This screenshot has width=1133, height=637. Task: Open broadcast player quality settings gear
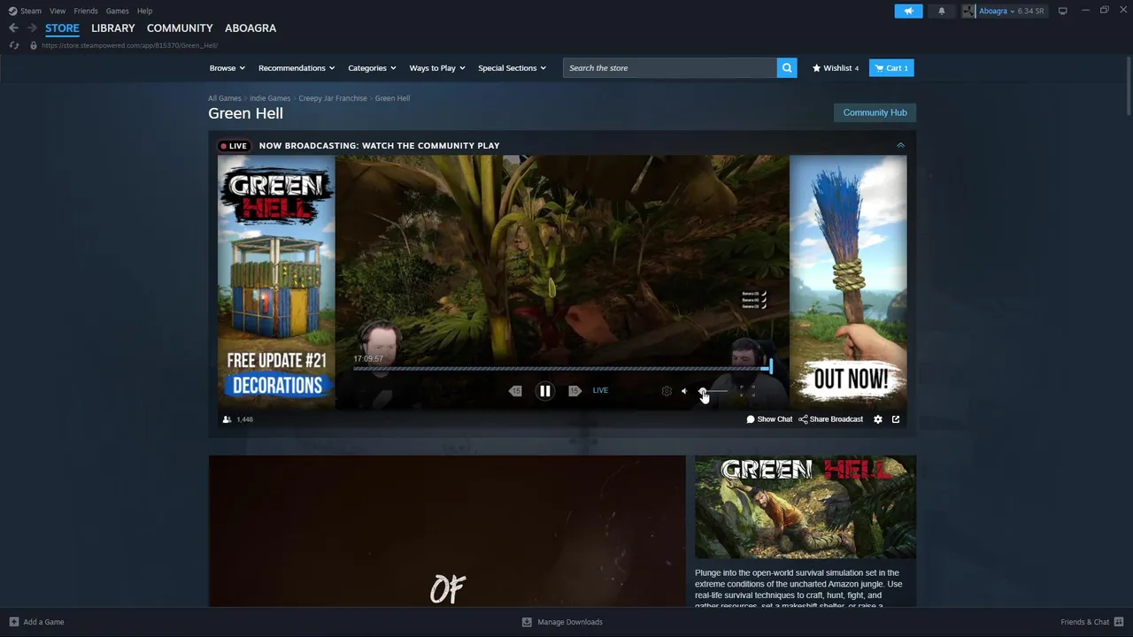tap(667, 391)
